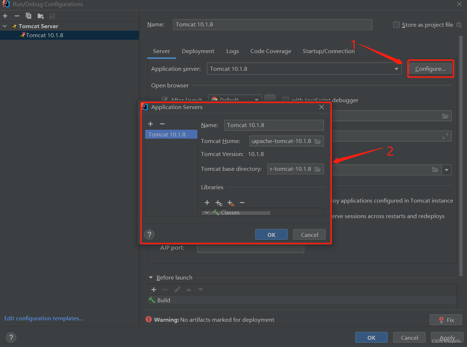Click the Fix button for warning
The width and height of the screenshot is (467, 347).
pyautogui.click(x=446, y=320)
